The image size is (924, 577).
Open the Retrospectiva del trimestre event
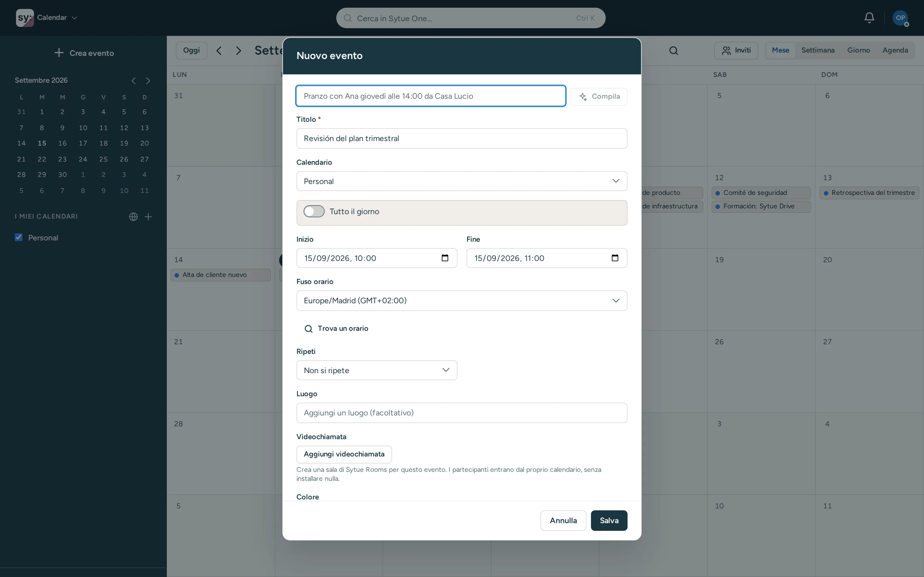tap(869, 193)
